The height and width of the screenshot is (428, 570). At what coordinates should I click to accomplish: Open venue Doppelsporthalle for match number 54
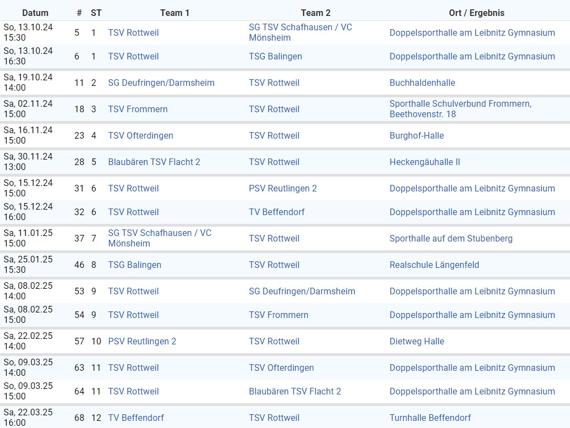pyautogui.click(x=472, y=315)
